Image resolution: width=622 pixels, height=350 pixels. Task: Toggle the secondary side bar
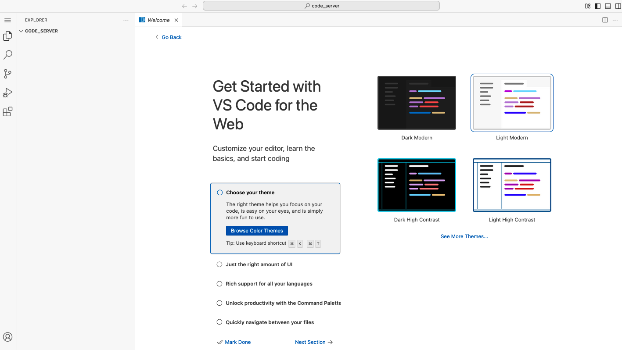618,6
